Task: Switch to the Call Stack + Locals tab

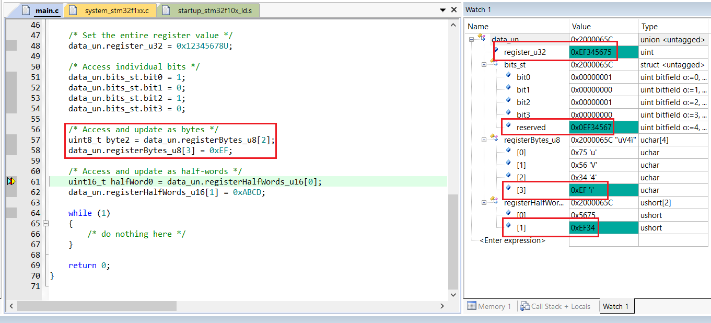Action: [x=560, y=306]
